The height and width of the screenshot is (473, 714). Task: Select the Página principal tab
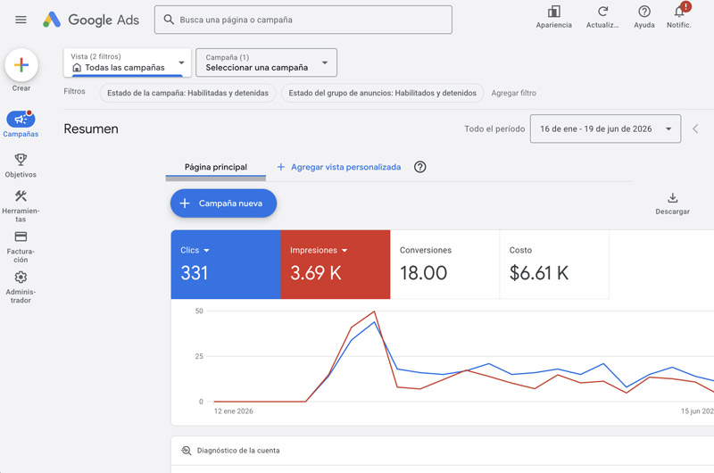[216, 167]
